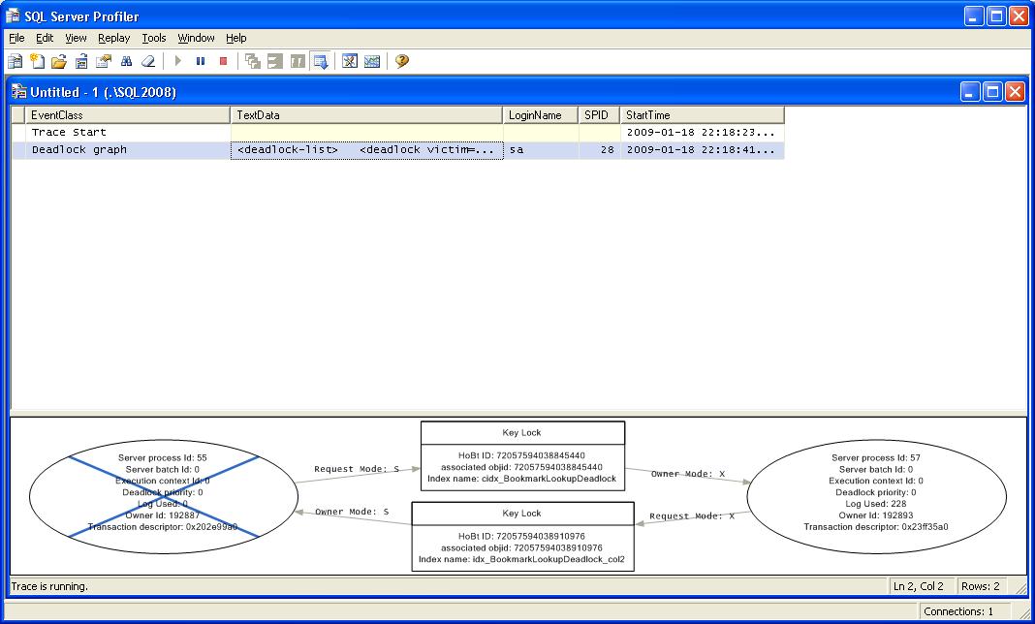The height and width of the screenshot is (624, 1035).
Task: Click Key Lock box cidx_BookmarkLookupDeadlock
Action: point(522,455)
